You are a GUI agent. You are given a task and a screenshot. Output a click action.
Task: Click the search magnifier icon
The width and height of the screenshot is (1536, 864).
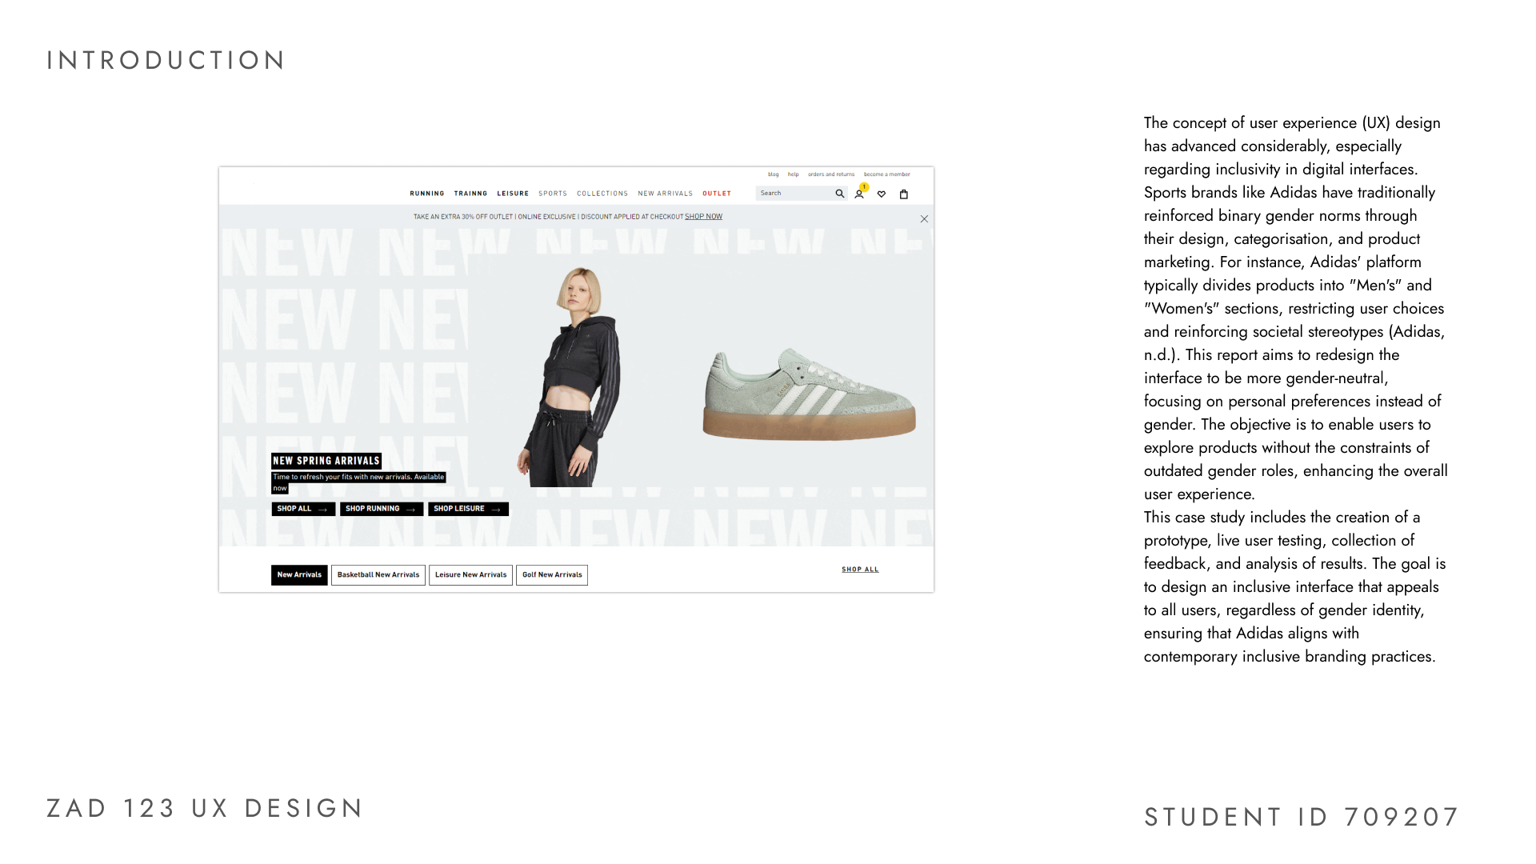(839, 194)
